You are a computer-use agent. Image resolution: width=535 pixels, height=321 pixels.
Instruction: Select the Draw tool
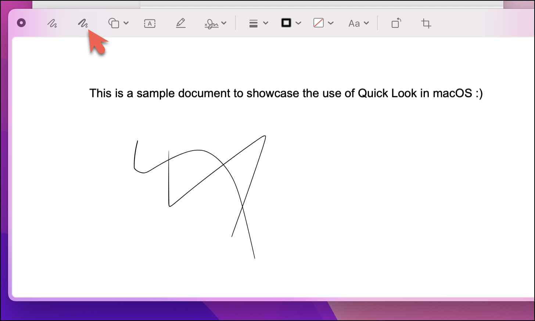pos(83,23)
